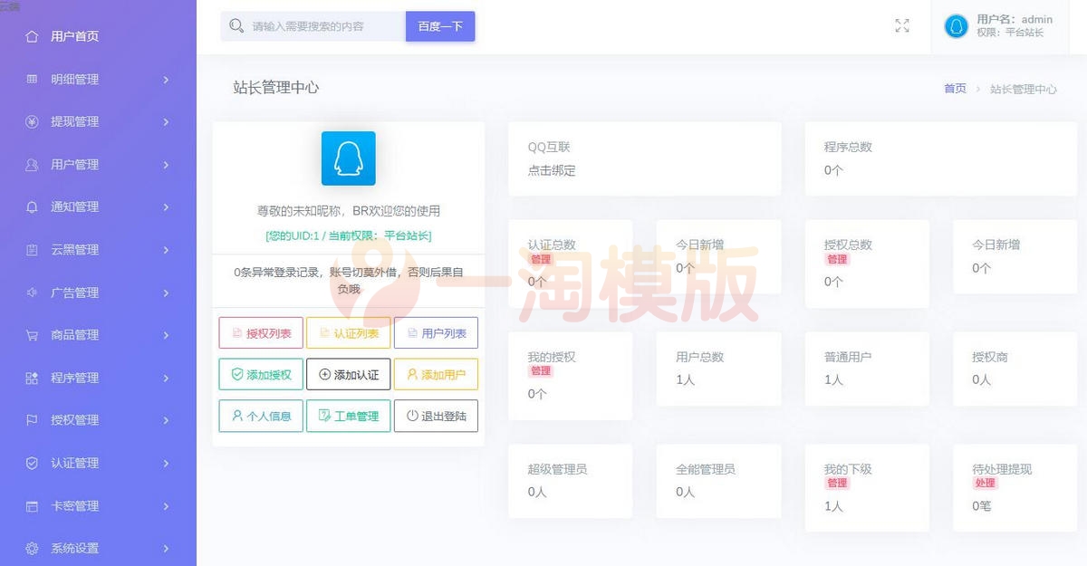Click 管理 tag under 认证总数

(x=540, y=259)
